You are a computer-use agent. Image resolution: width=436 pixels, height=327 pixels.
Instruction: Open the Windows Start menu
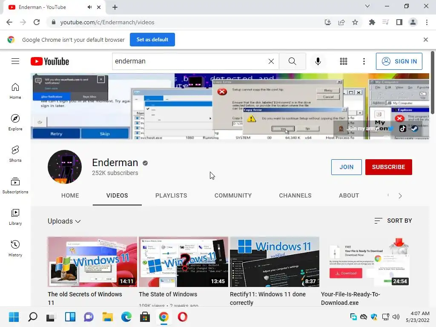(14, 317)
